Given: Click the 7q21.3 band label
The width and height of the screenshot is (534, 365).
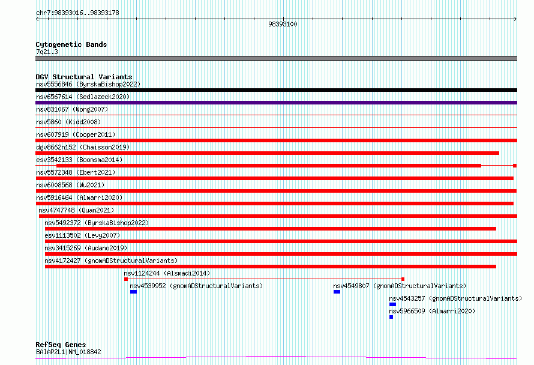Looking at the screenshot, I should [47, 52].
